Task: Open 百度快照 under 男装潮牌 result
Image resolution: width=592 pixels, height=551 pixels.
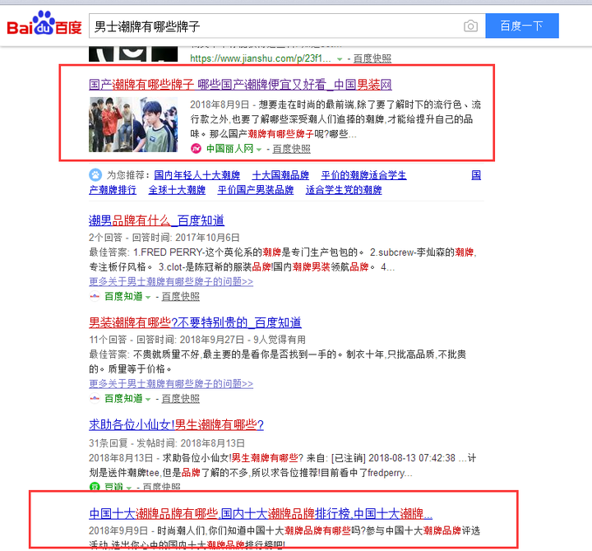Action: click(180, 399)
